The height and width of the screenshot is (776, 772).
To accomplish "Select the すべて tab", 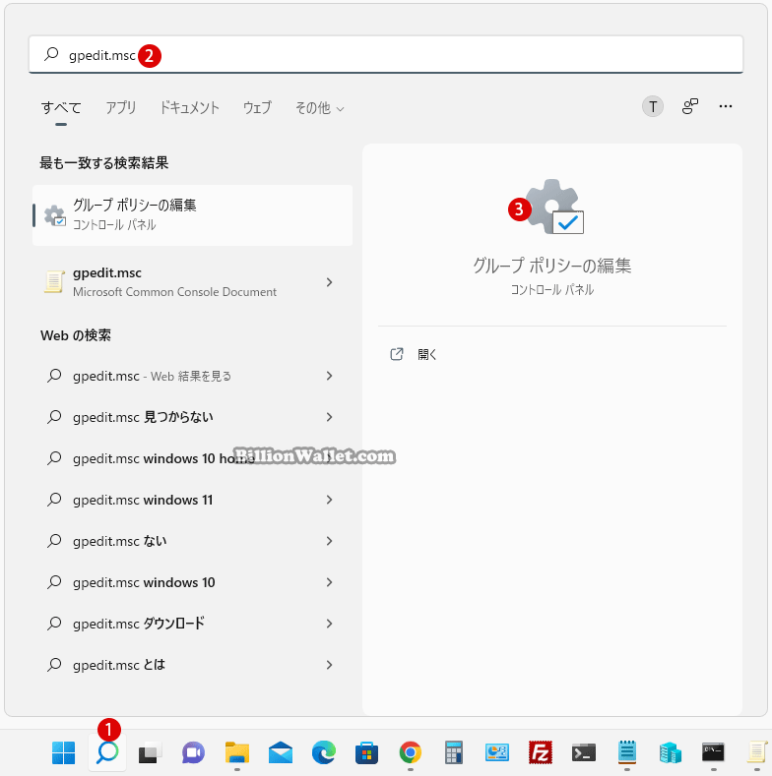I will click(61, 107).
